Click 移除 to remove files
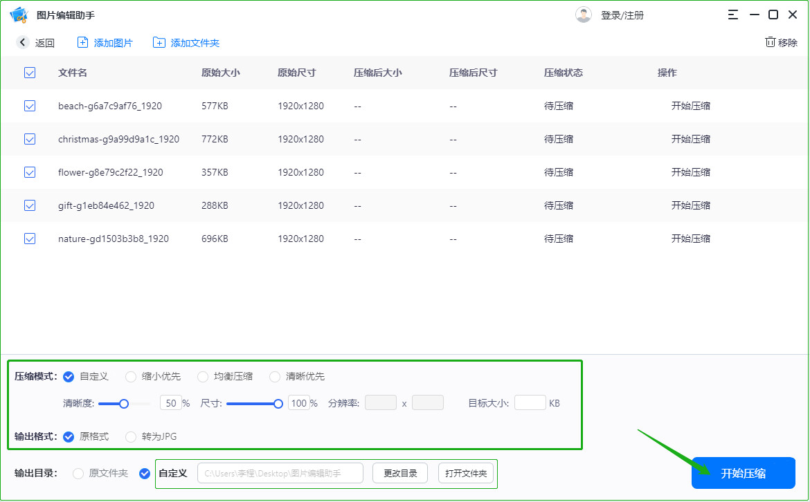The width and height of the screenshot is (810, 502). click(x=788, y=42)
